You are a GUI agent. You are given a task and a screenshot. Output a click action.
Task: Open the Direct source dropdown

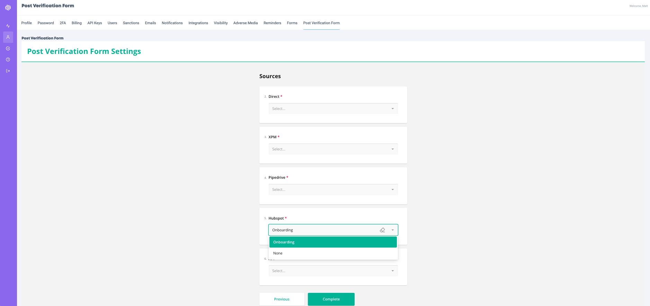tap(333, 109)
